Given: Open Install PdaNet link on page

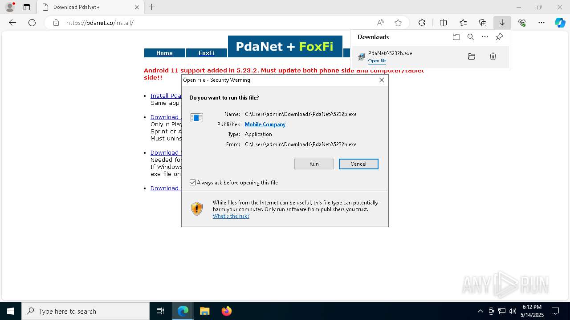Looking at the screenshot, I should (166, 96).
